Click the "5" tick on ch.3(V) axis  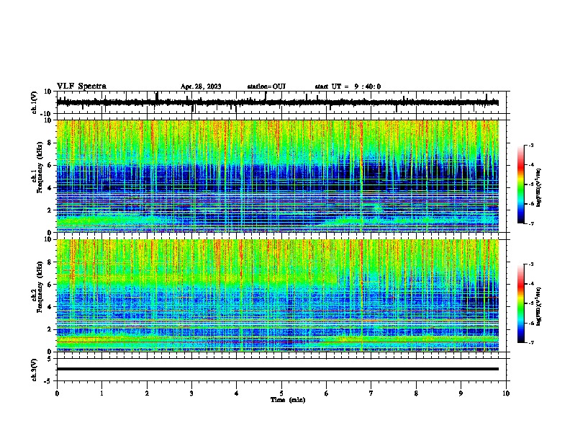[50, 359]
